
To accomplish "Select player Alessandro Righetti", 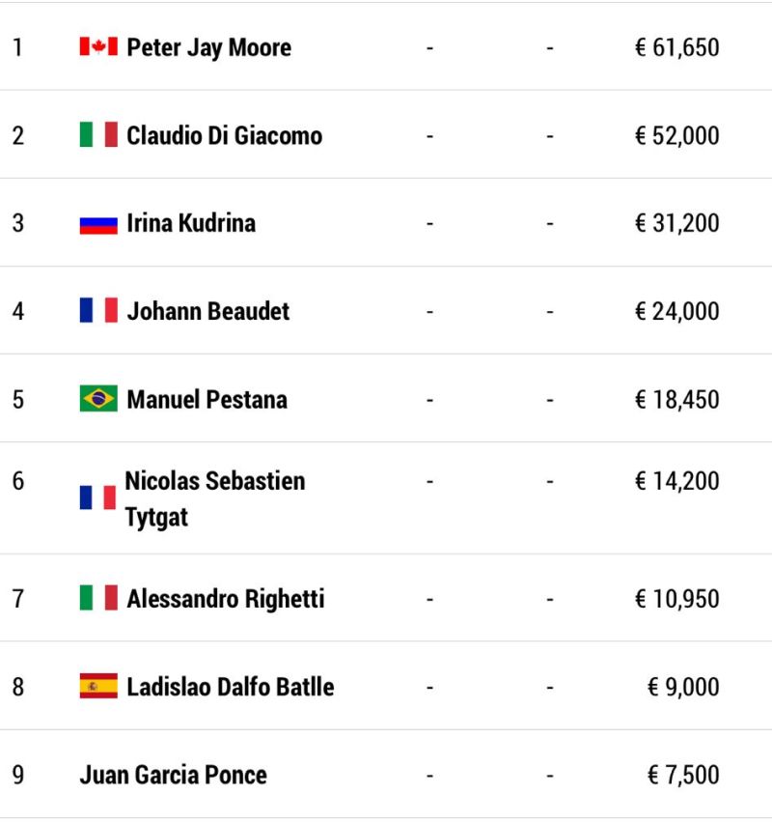I will [226, 599].
